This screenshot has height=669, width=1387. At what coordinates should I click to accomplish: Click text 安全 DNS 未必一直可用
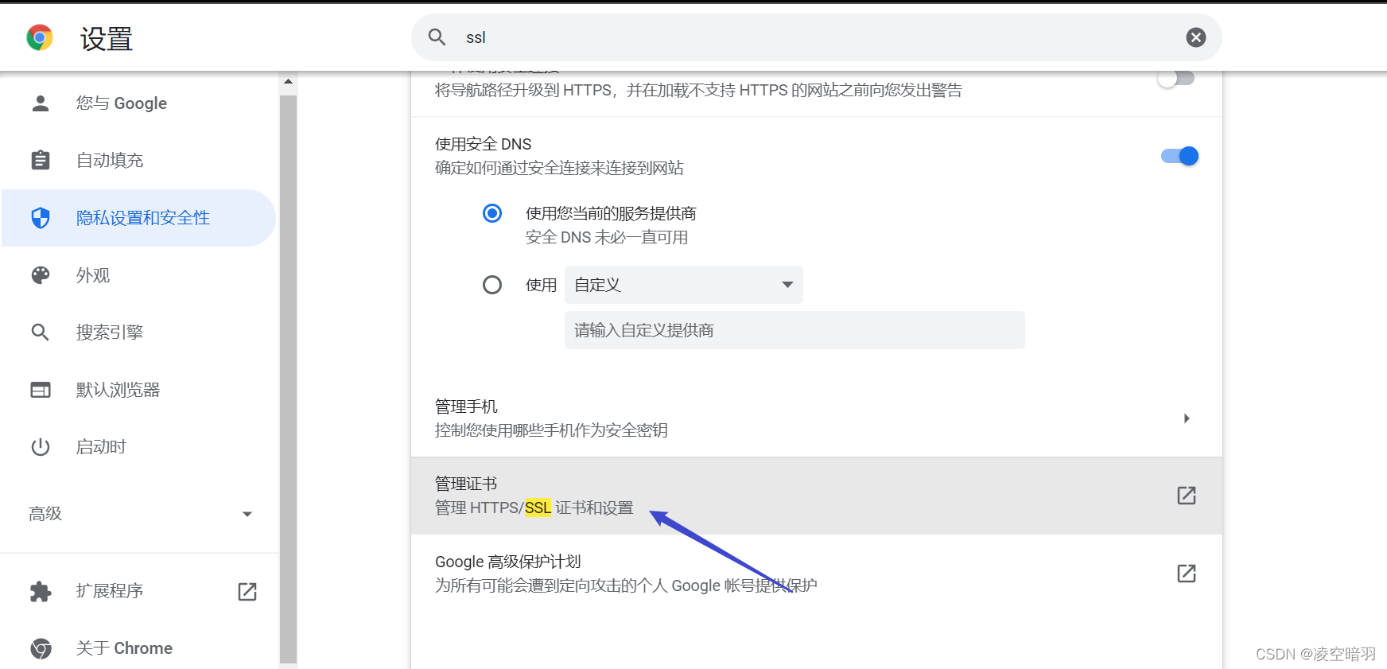coord(607,237)
